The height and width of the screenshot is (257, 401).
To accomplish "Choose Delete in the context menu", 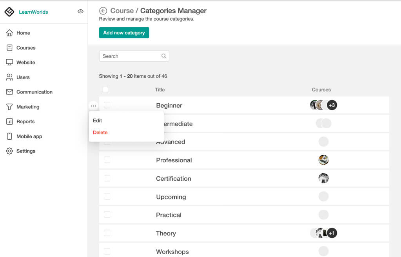I will (100, 133).
